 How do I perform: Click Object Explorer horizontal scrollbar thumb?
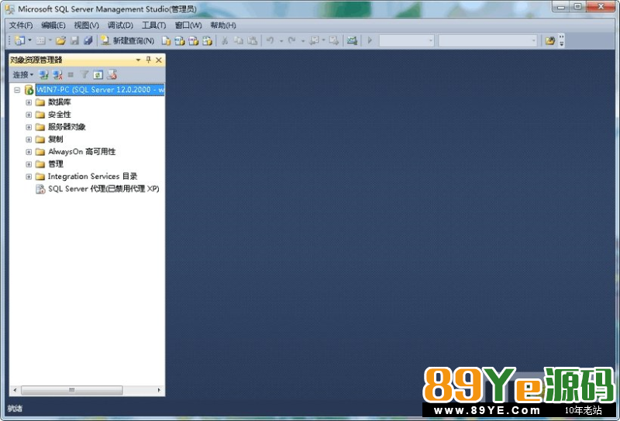pos(71,390)
